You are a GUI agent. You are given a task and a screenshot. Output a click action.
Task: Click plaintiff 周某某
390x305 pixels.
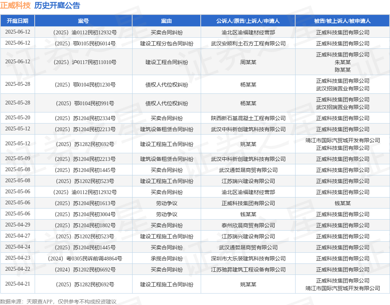[248, 62]
